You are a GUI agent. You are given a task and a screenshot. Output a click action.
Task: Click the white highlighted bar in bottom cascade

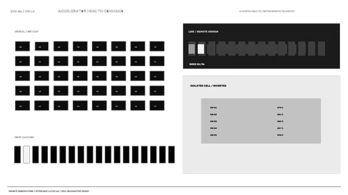(x=27, y=154)
